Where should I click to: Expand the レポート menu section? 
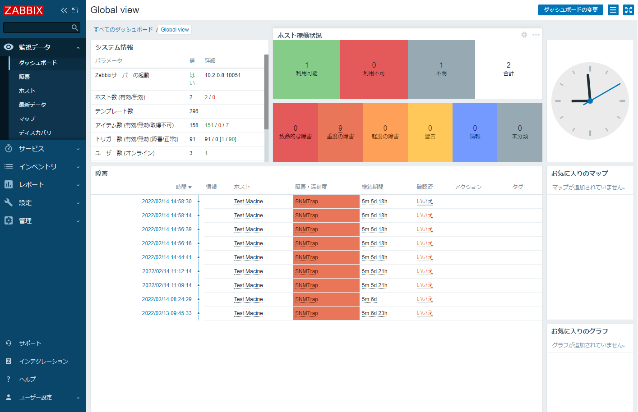coord(78,185)
